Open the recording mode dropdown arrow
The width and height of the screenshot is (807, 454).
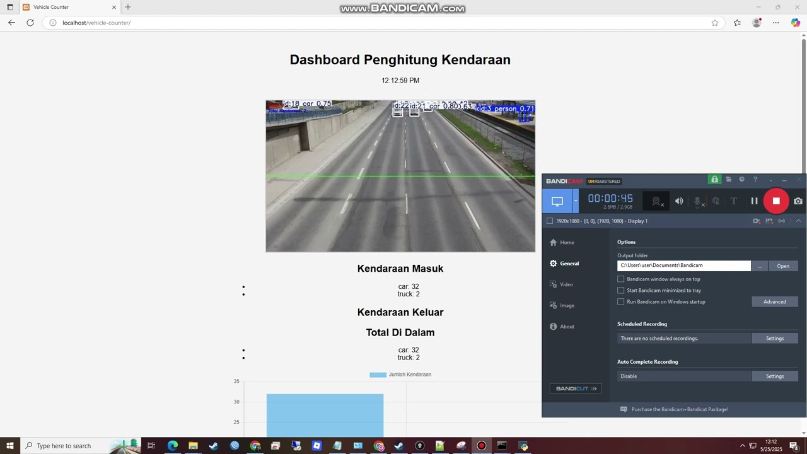coord(576,201)
